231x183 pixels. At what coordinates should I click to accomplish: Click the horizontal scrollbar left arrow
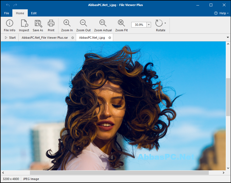[3, 173]
